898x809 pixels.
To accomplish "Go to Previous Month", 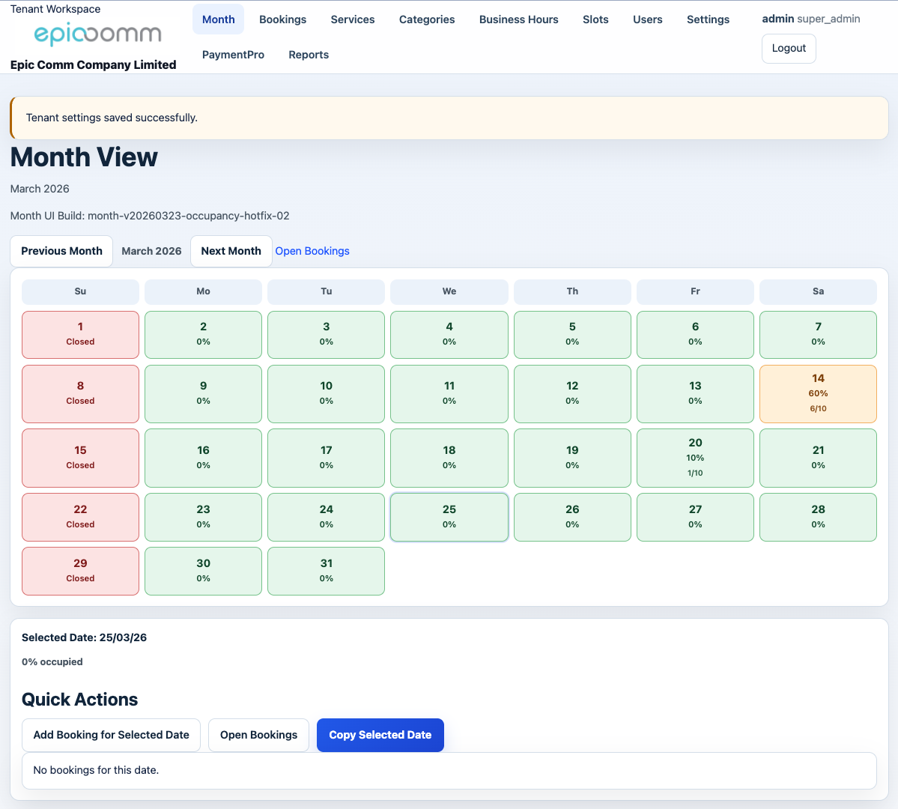I will [61, 251].
